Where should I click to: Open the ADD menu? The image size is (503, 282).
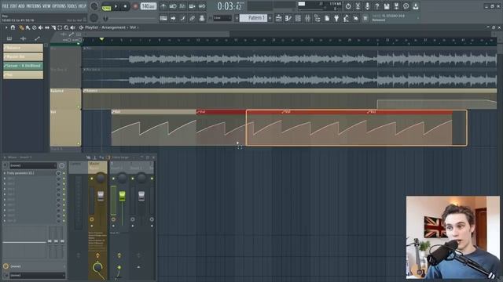click(21, 6)
